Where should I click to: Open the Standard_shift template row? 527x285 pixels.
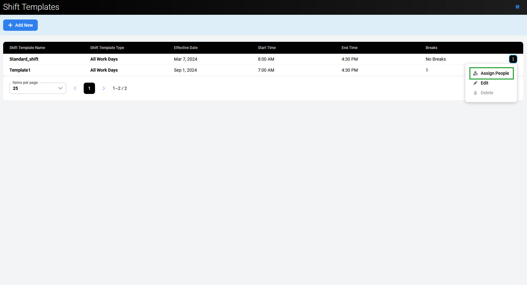pos(24,59)
